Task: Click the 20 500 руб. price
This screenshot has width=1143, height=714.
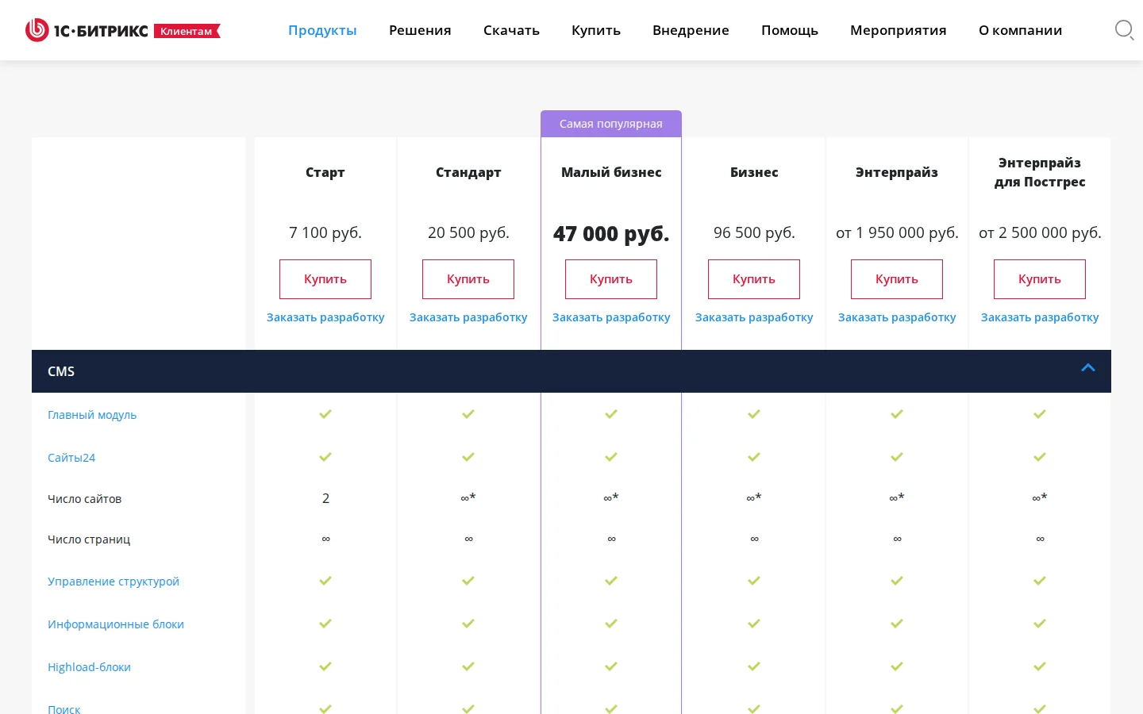Action: pos(468,232)
